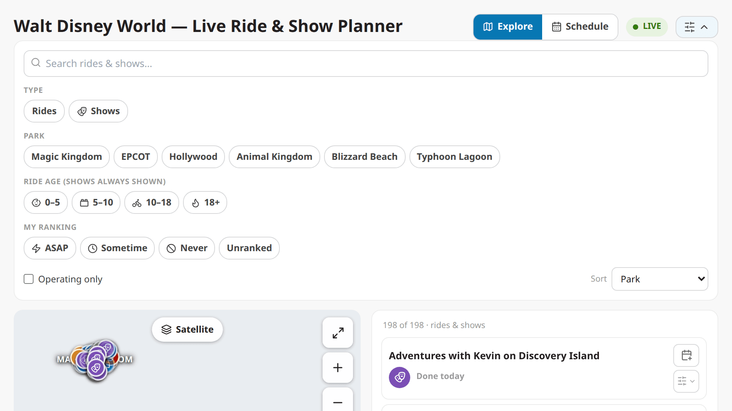Click the '198 of 198 · rides & shows' count

tap(434, 325)
